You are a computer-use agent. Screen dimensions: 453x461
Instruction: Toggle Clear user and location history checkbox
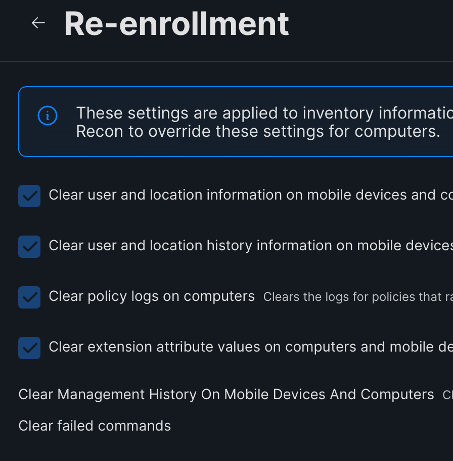(x=29, y=247)
